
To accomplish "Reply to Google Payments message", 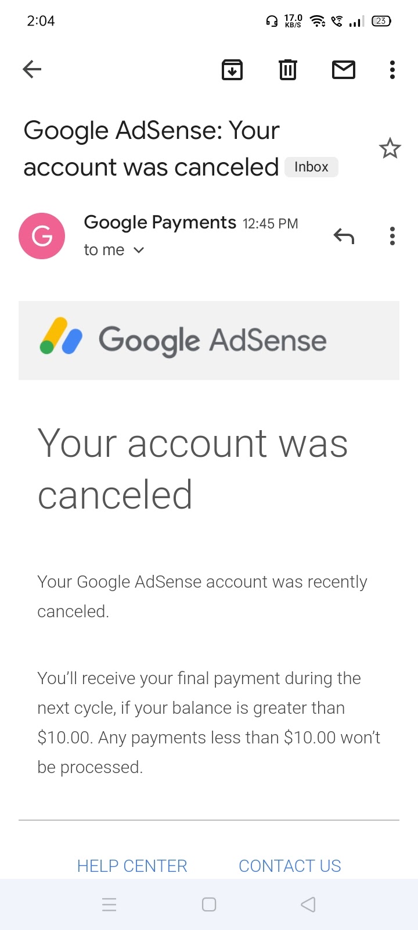I will (x=344, y=236).
